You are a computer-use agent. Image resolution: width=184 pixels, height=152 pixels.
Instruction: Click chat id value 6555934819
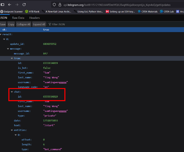[51, 96]
